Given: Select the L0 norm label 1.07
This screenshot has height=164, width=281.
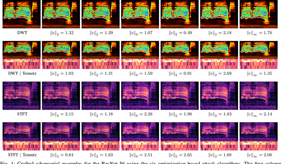Looking at the screenshot, I should pyautogui.click(x=141, y=33).
